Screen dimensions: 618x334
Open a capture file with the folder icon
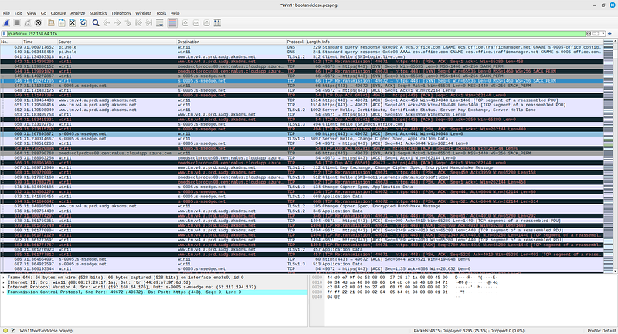click(51, 23)
